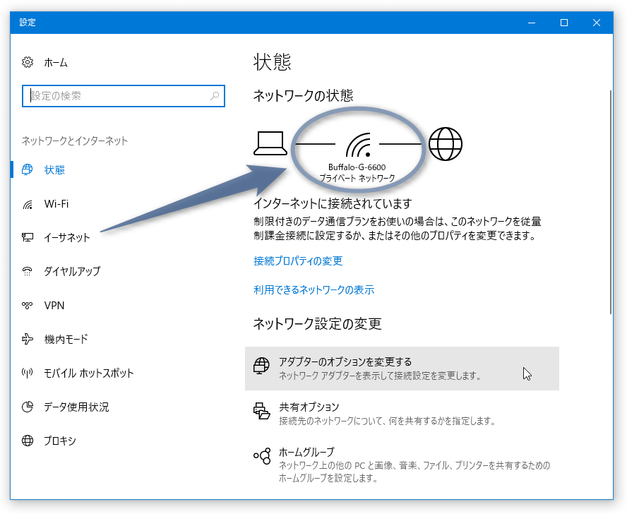Open the Wi-Fi settings page
This screenshot has width=627, height=514.
[x=56, y=204]
